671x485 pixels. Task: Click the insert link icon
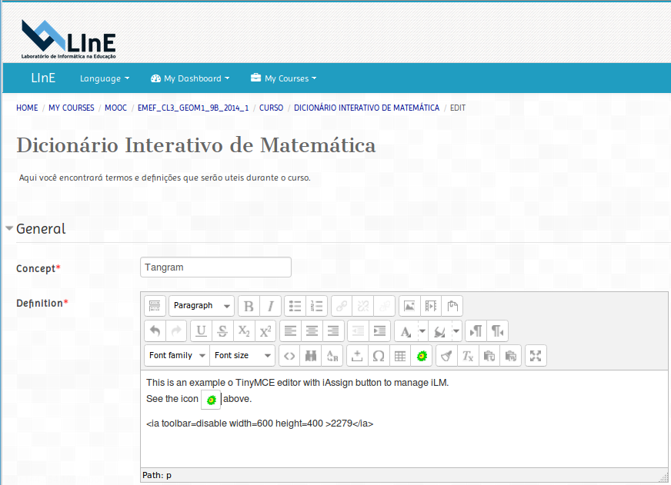tap(342, 306)
